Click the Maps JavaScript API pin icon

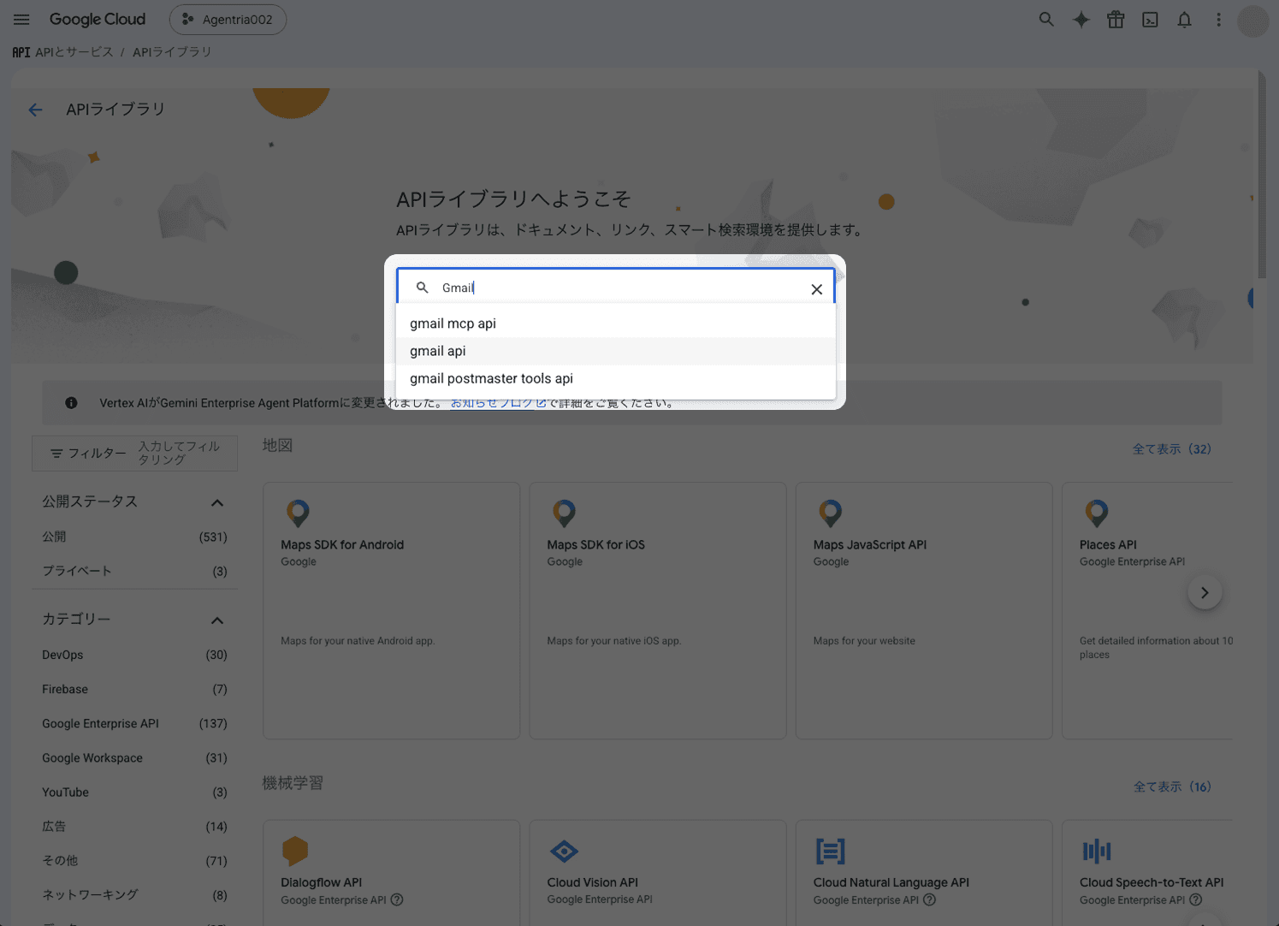(830, 513)
